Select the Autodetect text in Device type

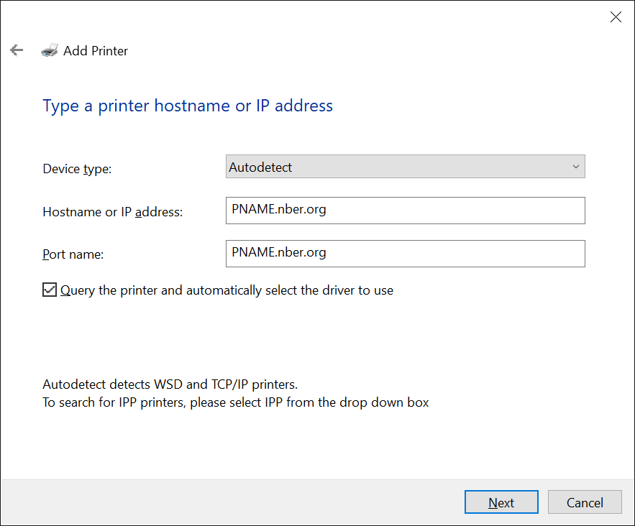[x=260, y=167]
